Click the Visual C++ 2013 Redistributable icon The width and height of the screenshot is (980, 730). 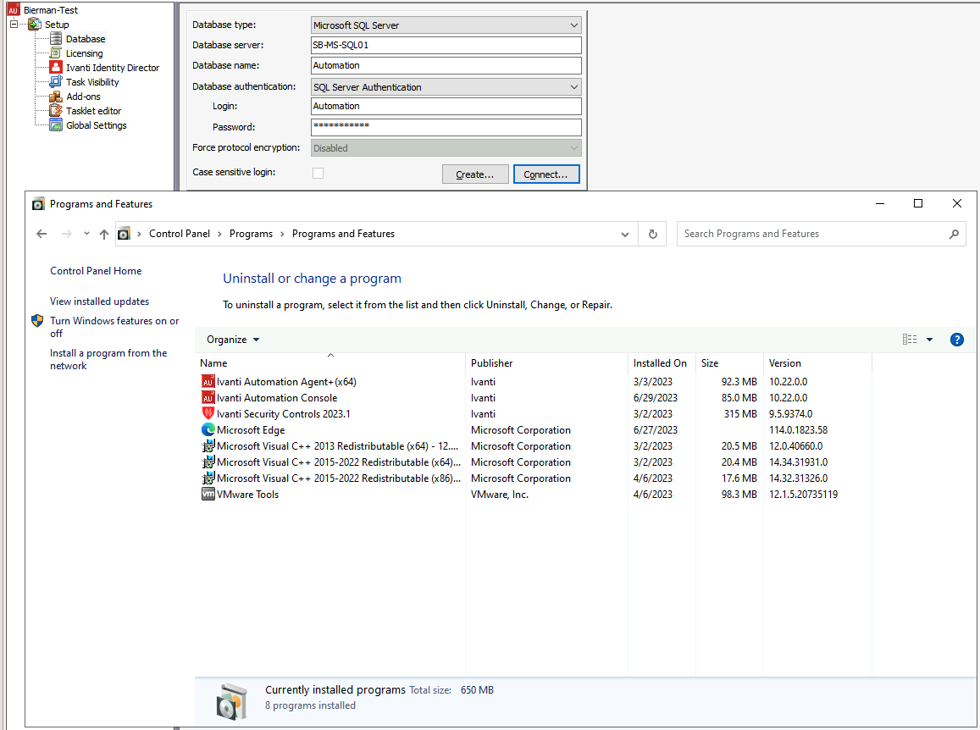[208, 445]
